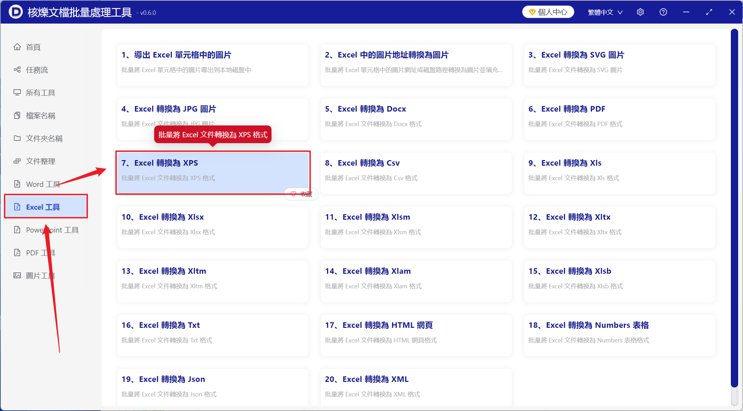This screenshot has height=411, width=743.
Task: Switch to PowerPoint 工具 section
Action: point(52,230)
